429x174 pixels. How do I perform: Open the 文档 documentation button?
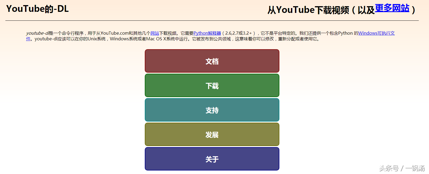(x=212, y=61)
